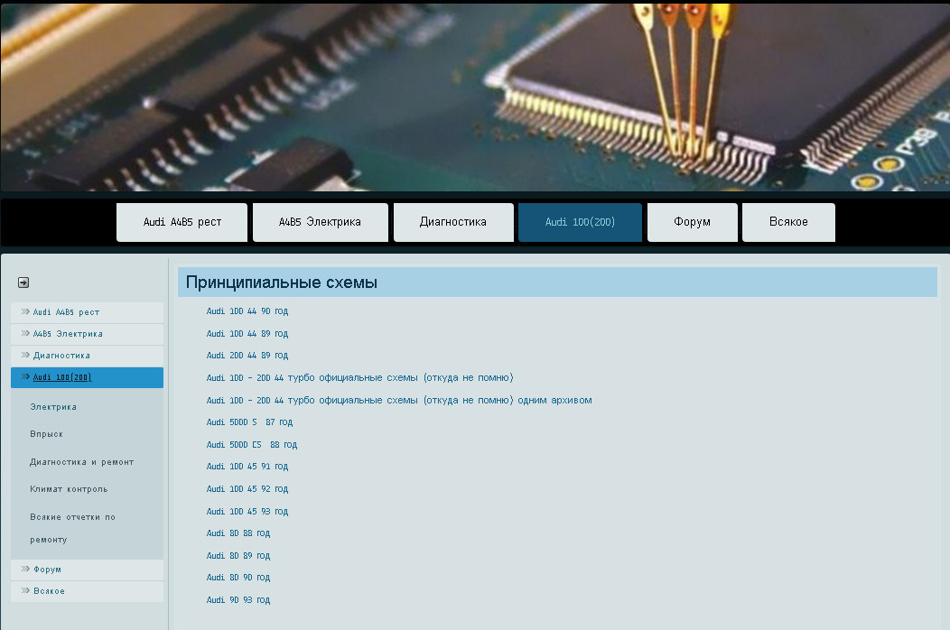Open the Audi 100 44 90 год schematic link
Screen dimensions: 950x630
coord(247,311)
